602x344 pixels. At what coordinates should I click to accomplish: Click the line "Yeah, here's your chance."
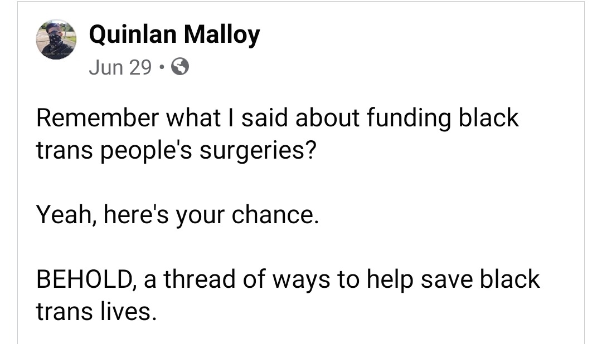pos(177,215)
